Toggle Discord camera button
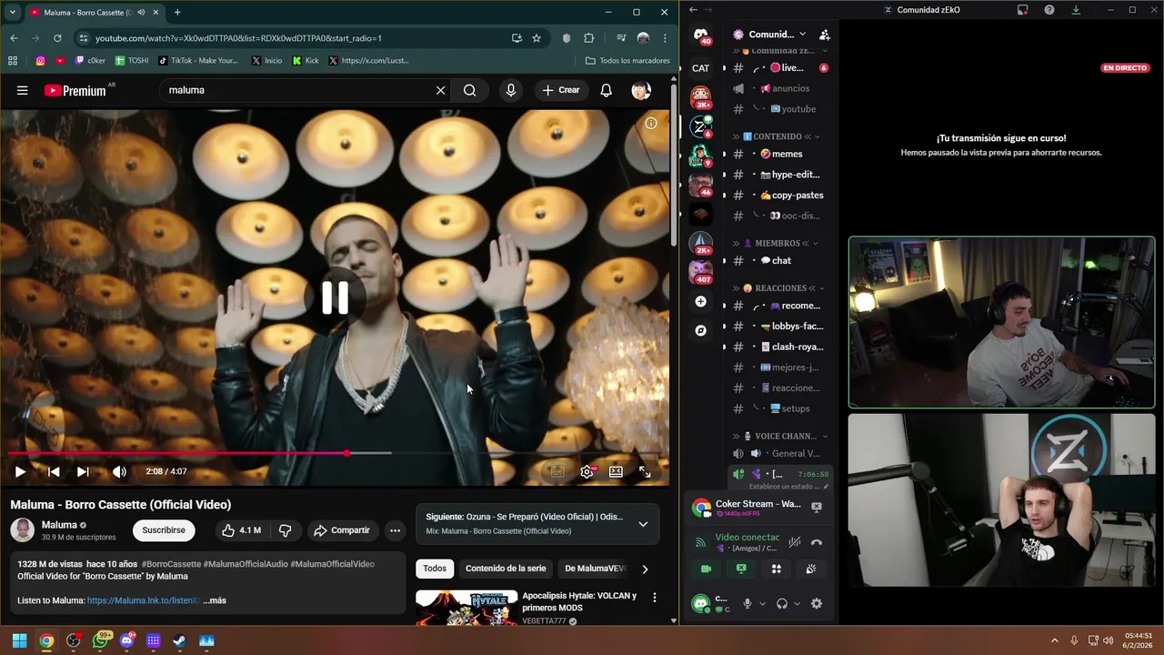The width and height of the screenshot is (1164, 655). click(706, 569)
